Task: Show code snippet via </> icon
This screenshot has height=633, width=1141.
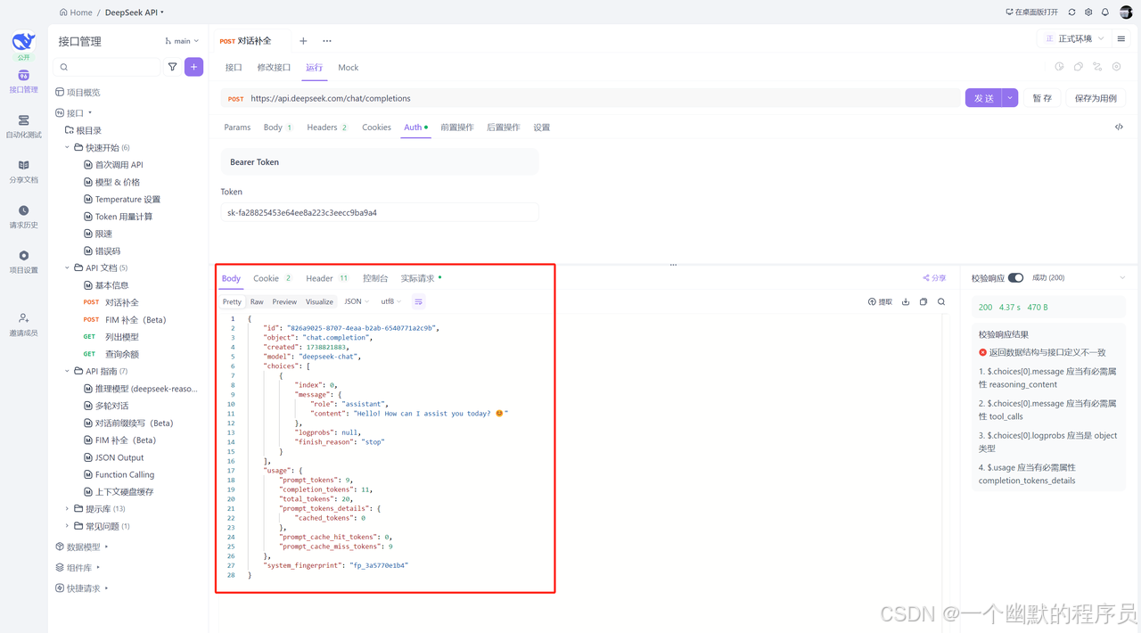Action: coord(1119,127)
